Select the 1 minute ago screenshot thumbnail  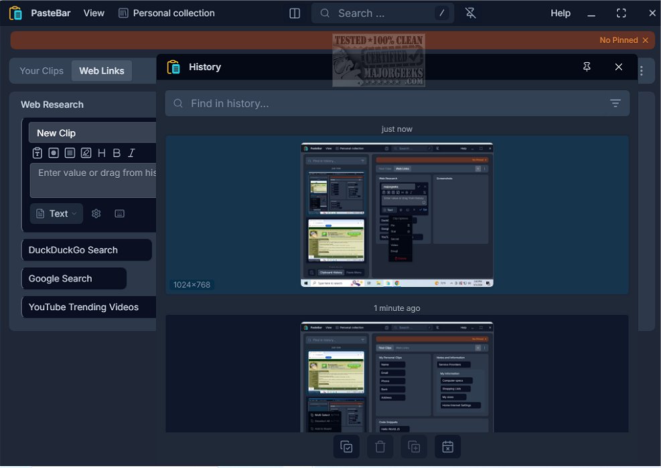click(396, 376)
